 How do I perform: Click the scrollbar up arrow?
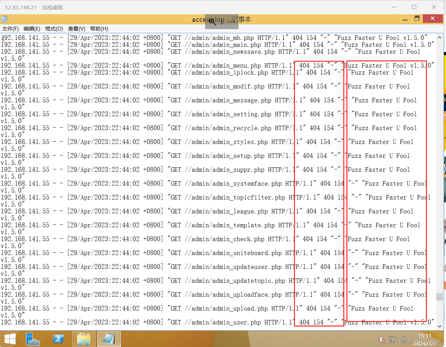point(440,37)
